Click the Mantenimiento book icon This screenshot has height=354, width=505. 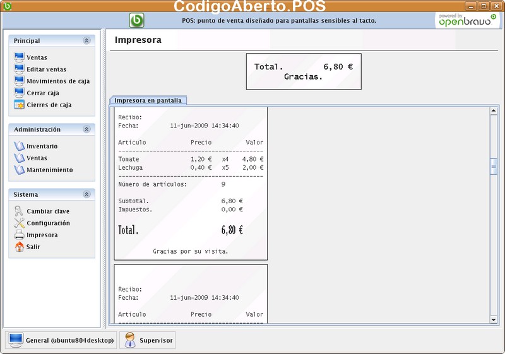19,170
